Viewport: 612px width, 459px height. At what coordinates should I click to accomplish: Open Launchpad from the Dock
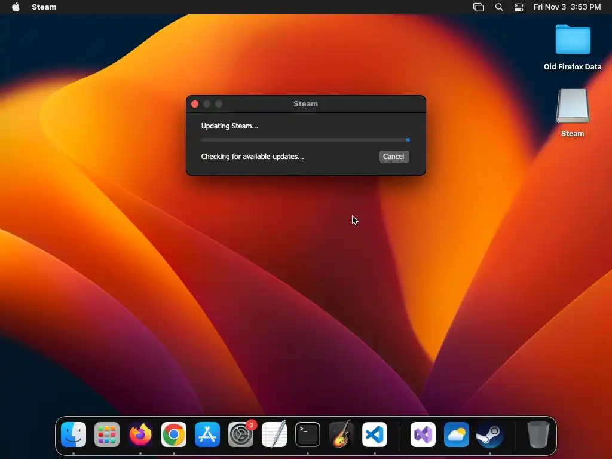point(107,434)
